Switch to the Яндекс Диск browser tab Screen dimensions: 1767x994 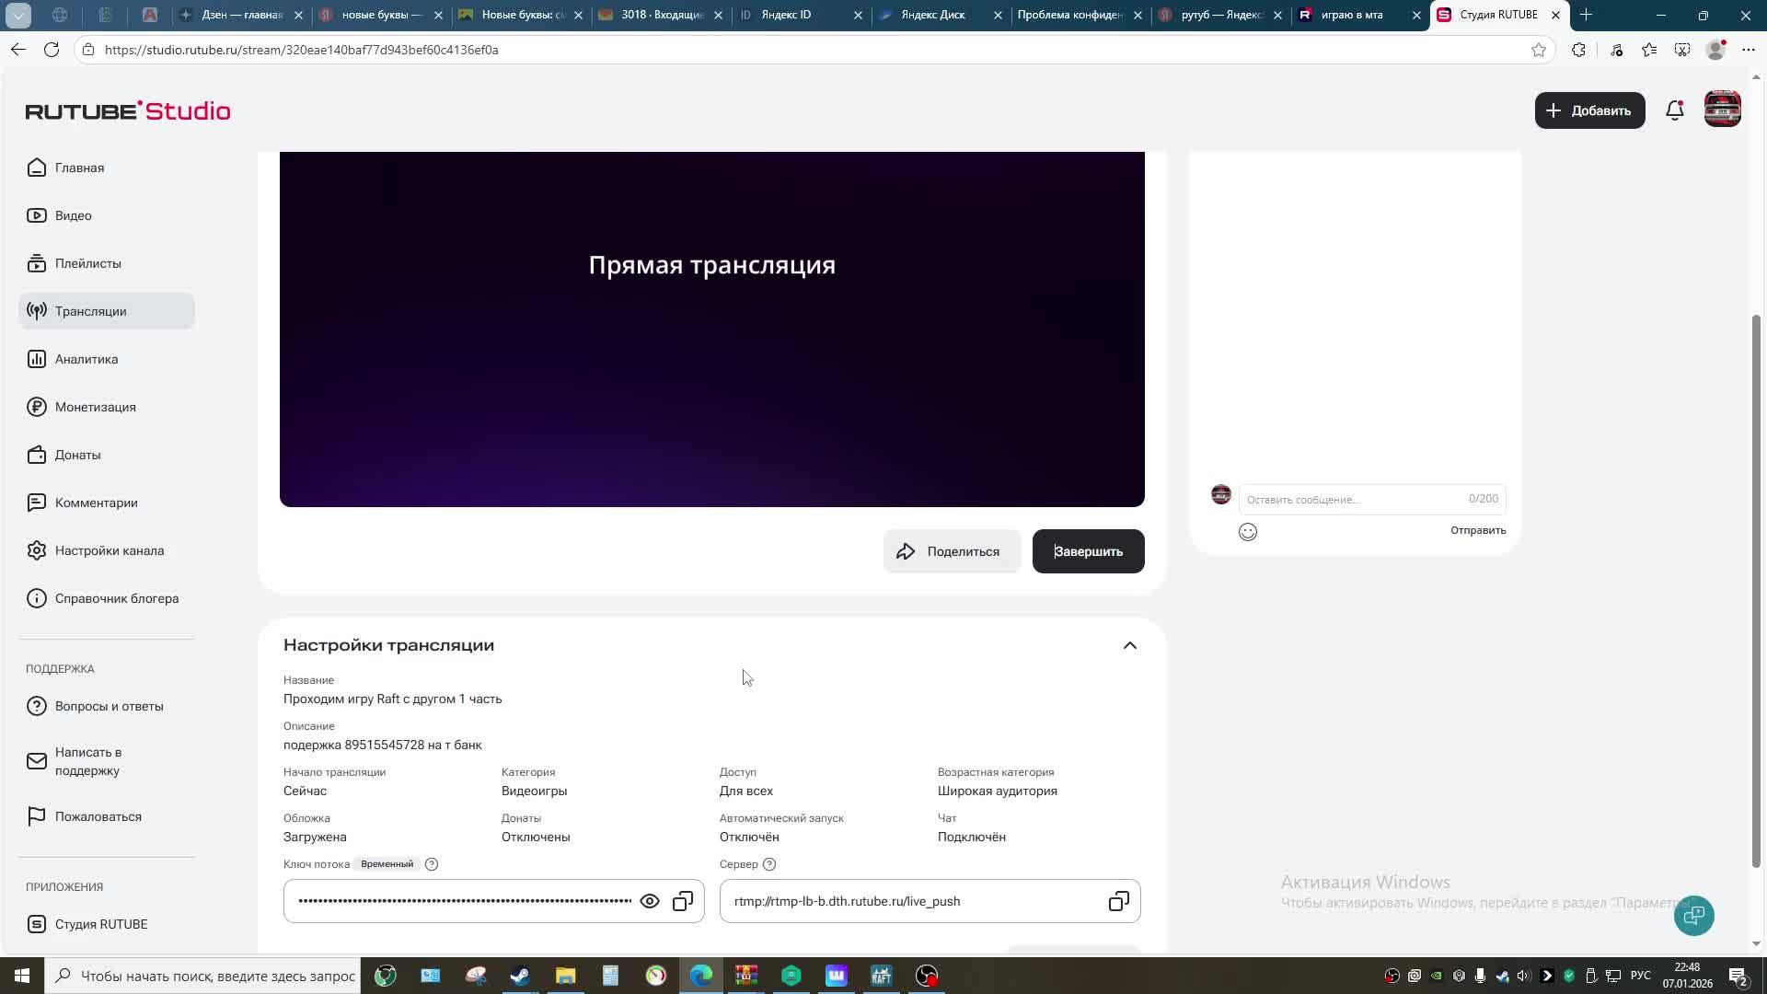coord(933,15)
